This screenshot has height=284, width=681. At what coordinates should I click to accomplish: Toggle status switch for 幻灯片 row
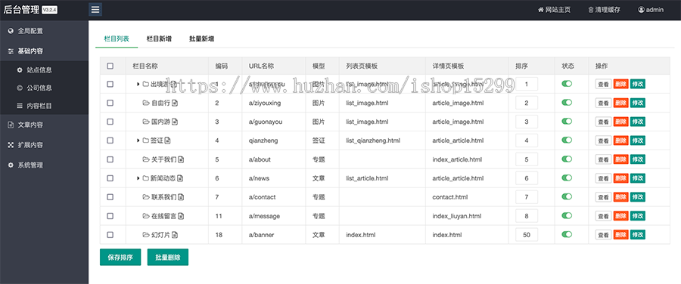(567, 235)
